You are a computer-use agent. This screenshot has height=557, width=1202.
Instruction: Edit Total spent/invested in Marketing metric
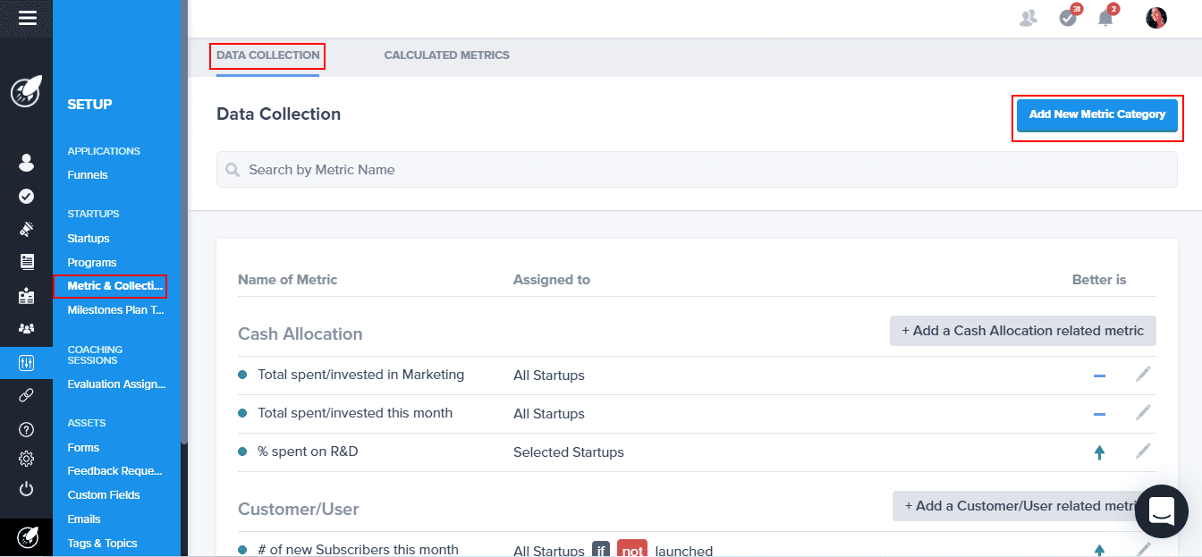click(x=1143, y=374)
